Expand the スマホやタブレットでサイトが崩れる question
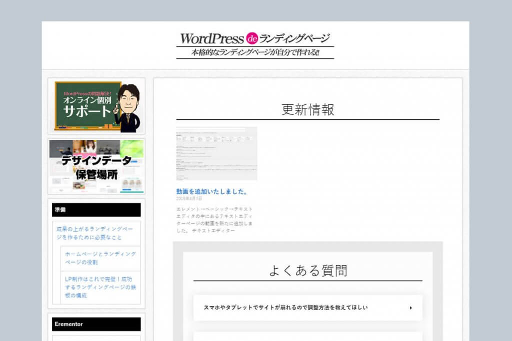 click(x=285, y=308)
